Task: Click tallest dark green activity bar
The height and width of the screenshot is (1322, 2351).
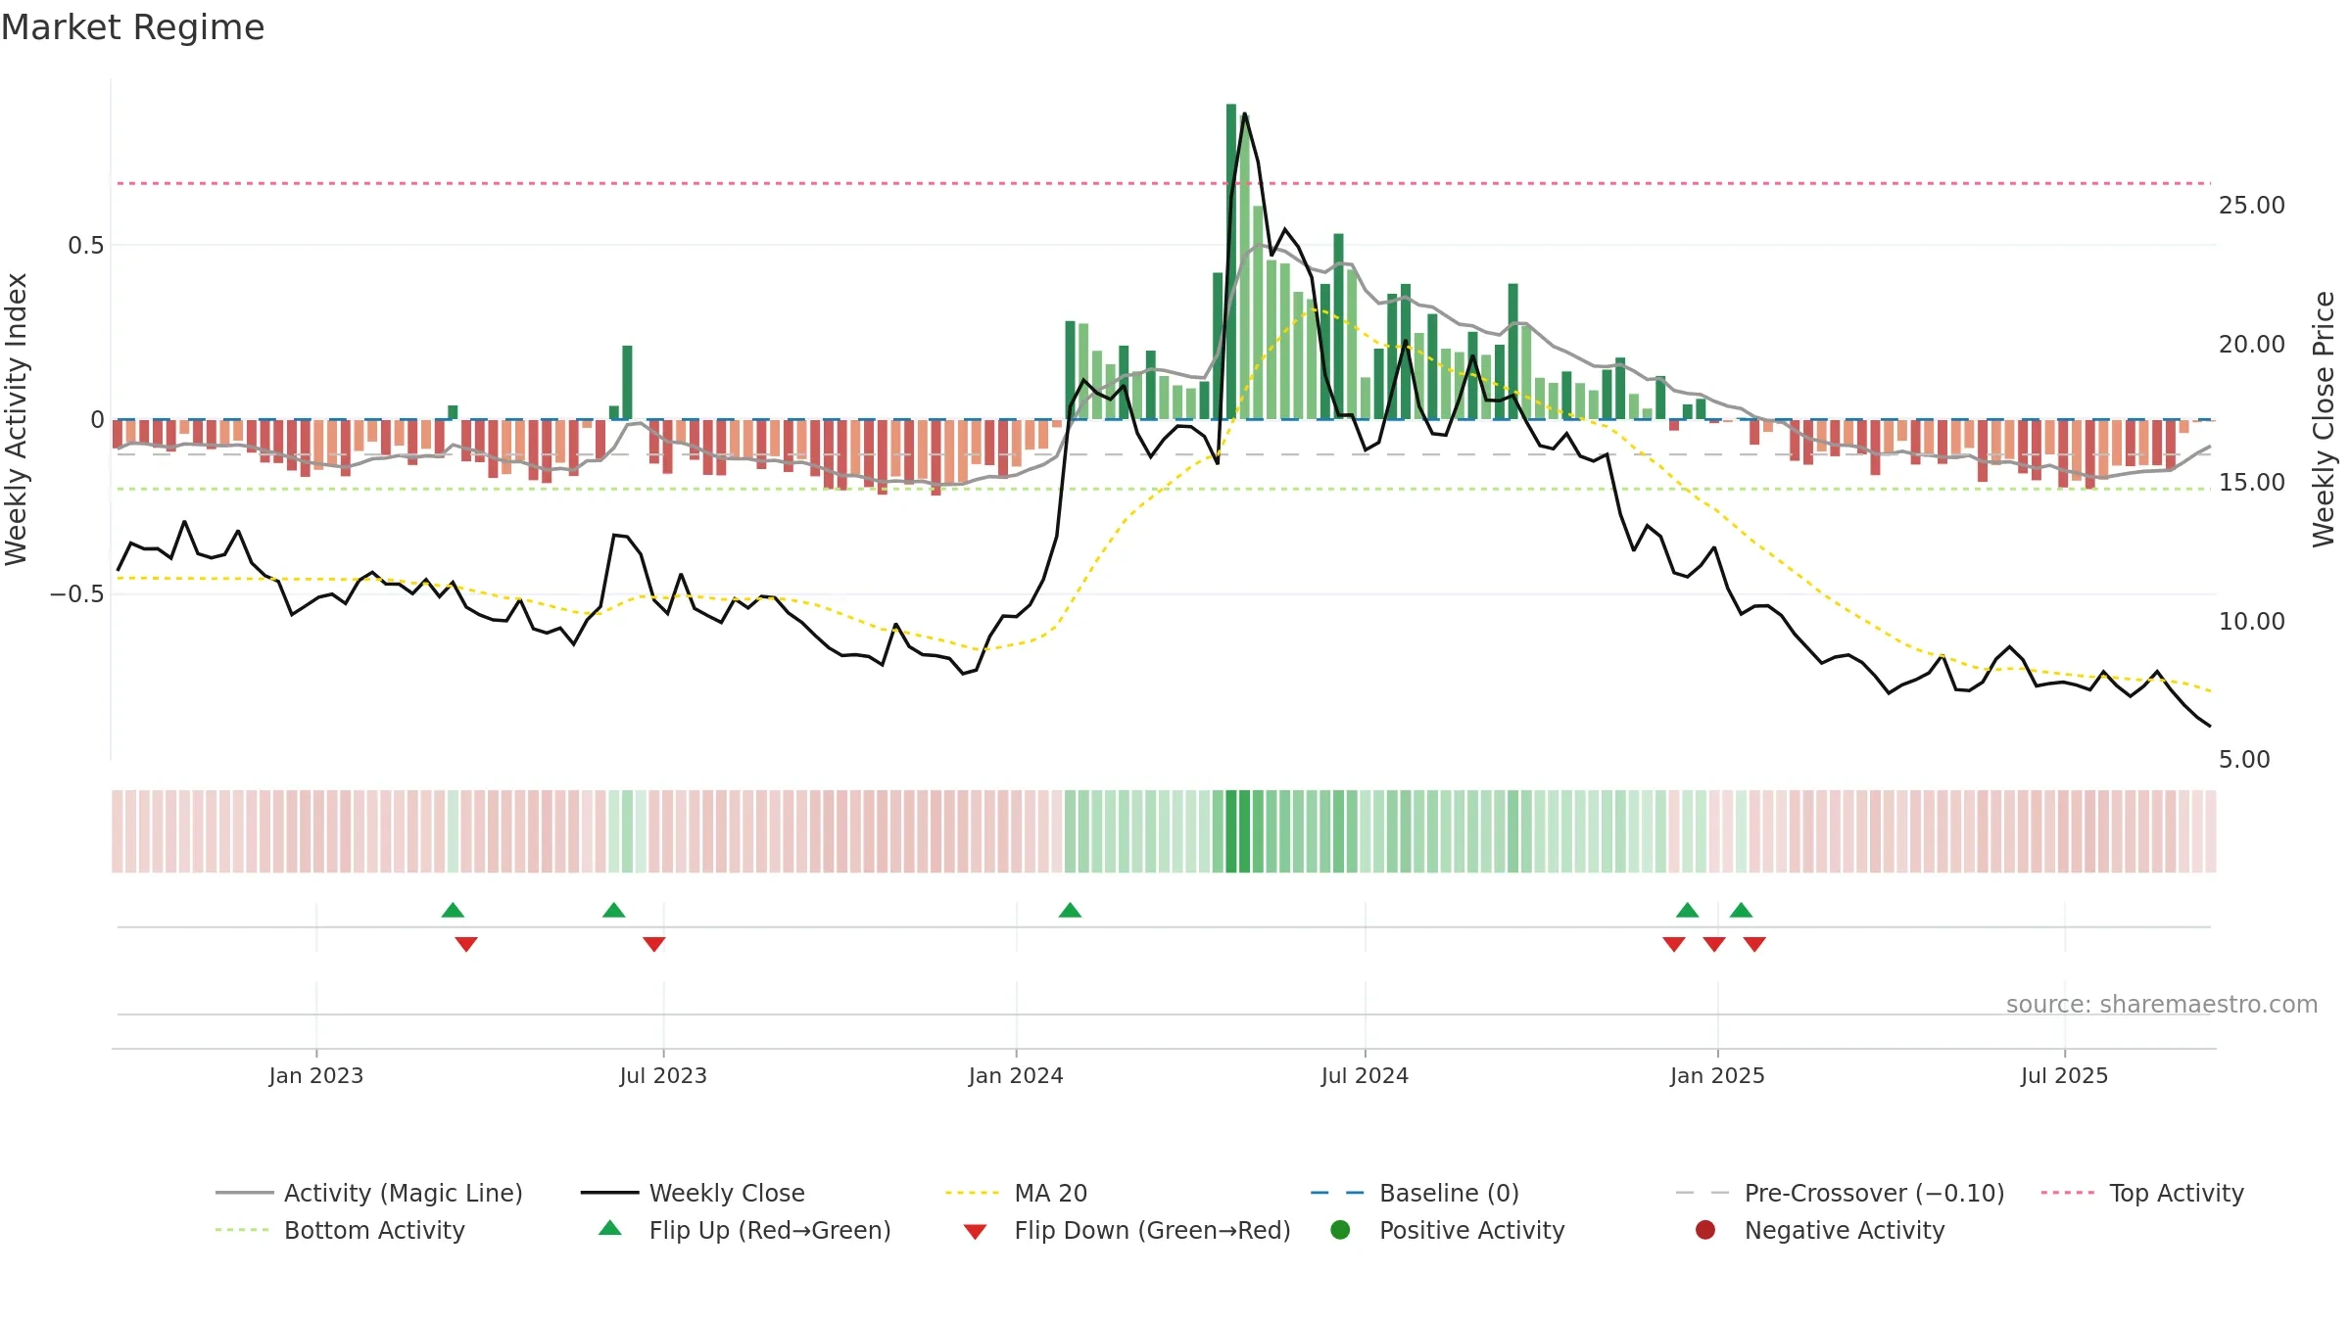Action: tap(1231, 261)
